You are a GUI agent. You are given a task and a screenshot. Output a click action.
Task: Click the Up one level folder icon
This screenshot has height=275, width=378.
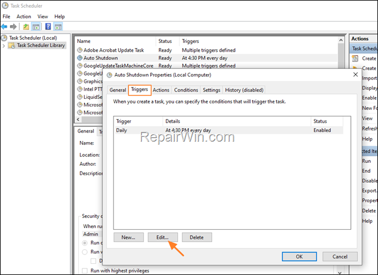click(x=26, y=26)
